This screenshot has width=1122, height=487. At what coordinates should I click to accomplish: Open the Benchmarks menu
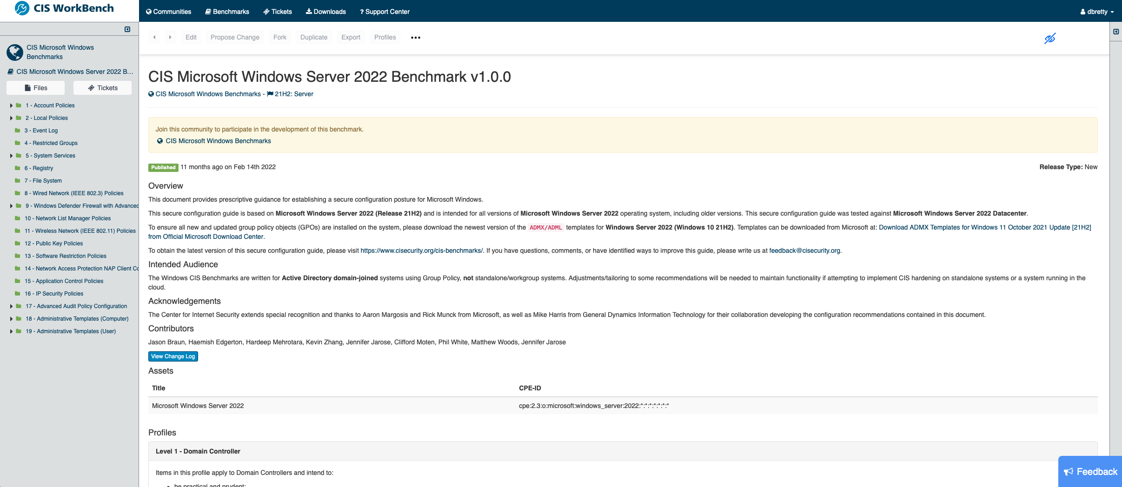tap(227, 12)
